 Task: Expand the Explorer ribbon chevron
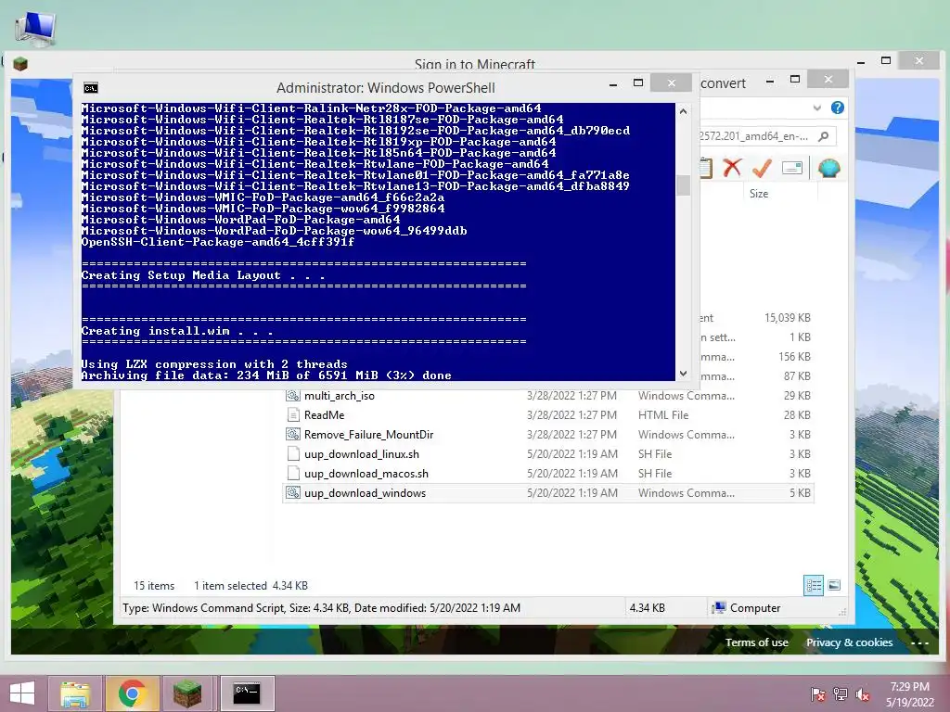coord(816,108)
